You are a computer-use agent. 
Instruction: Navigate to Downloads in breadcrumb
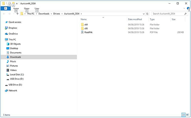[44, 14]
